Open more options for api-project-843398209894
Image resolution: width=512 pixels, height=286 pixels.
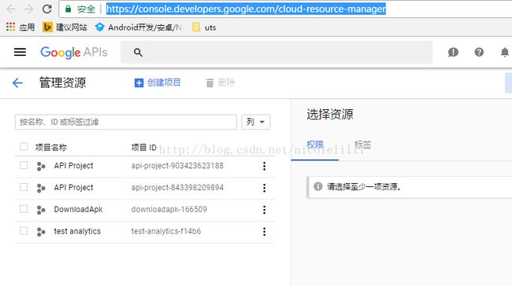(264, 188)
